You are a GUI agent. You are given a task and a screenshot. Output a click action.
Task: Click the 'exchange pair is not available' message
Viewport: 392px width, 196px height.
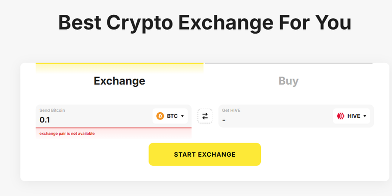pyautogui.click(x=67, y=134)
